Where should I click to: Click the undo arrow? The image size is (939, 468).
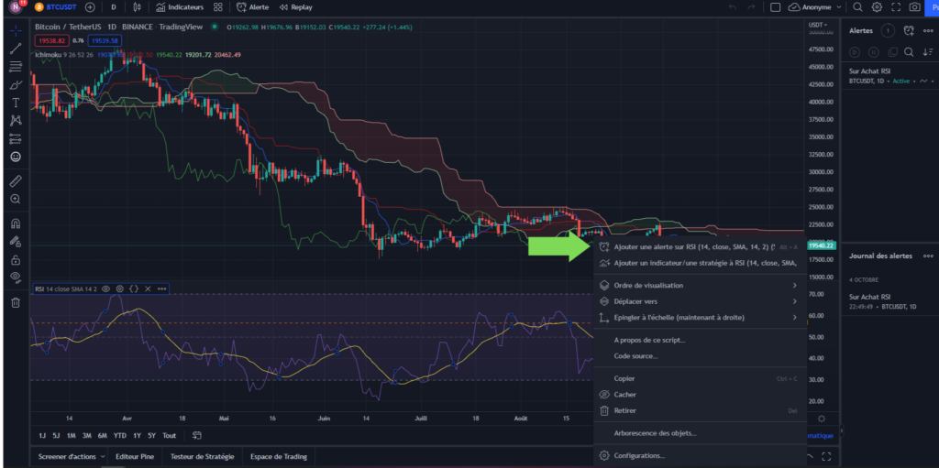(x=733, y=7)
